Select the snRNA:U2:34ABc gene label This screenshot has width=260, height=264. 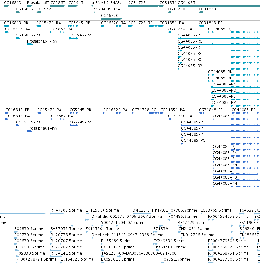tap(106, 3)
